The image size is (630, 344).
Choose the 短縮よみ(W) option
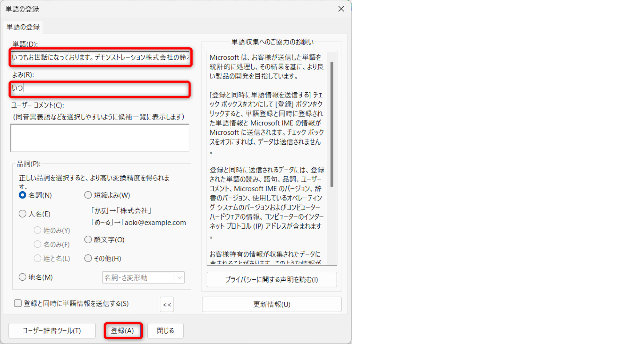(88, 195)
